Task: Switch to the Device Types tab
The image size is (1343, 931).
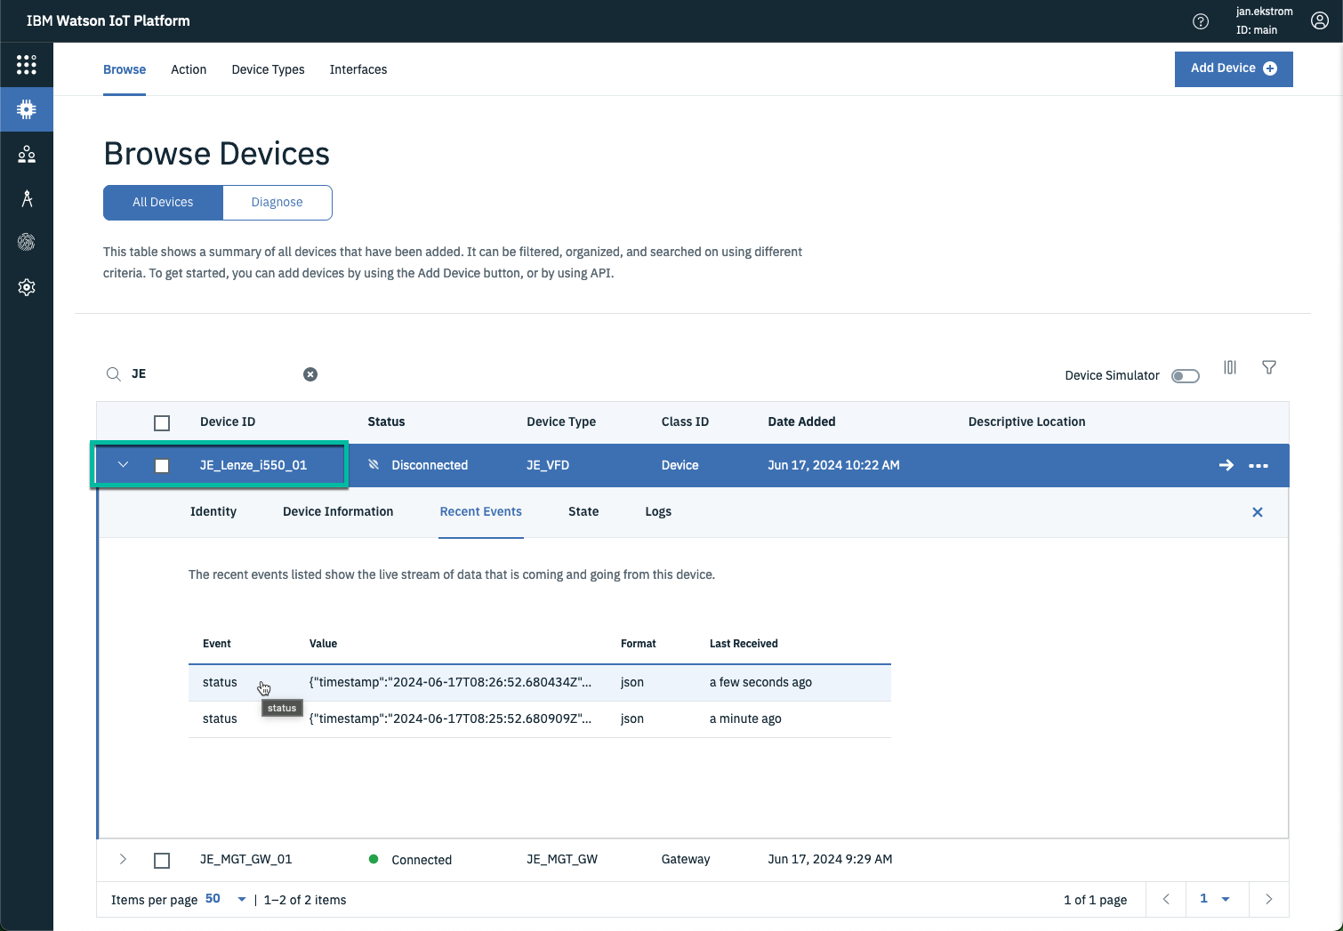Action: 268,69
